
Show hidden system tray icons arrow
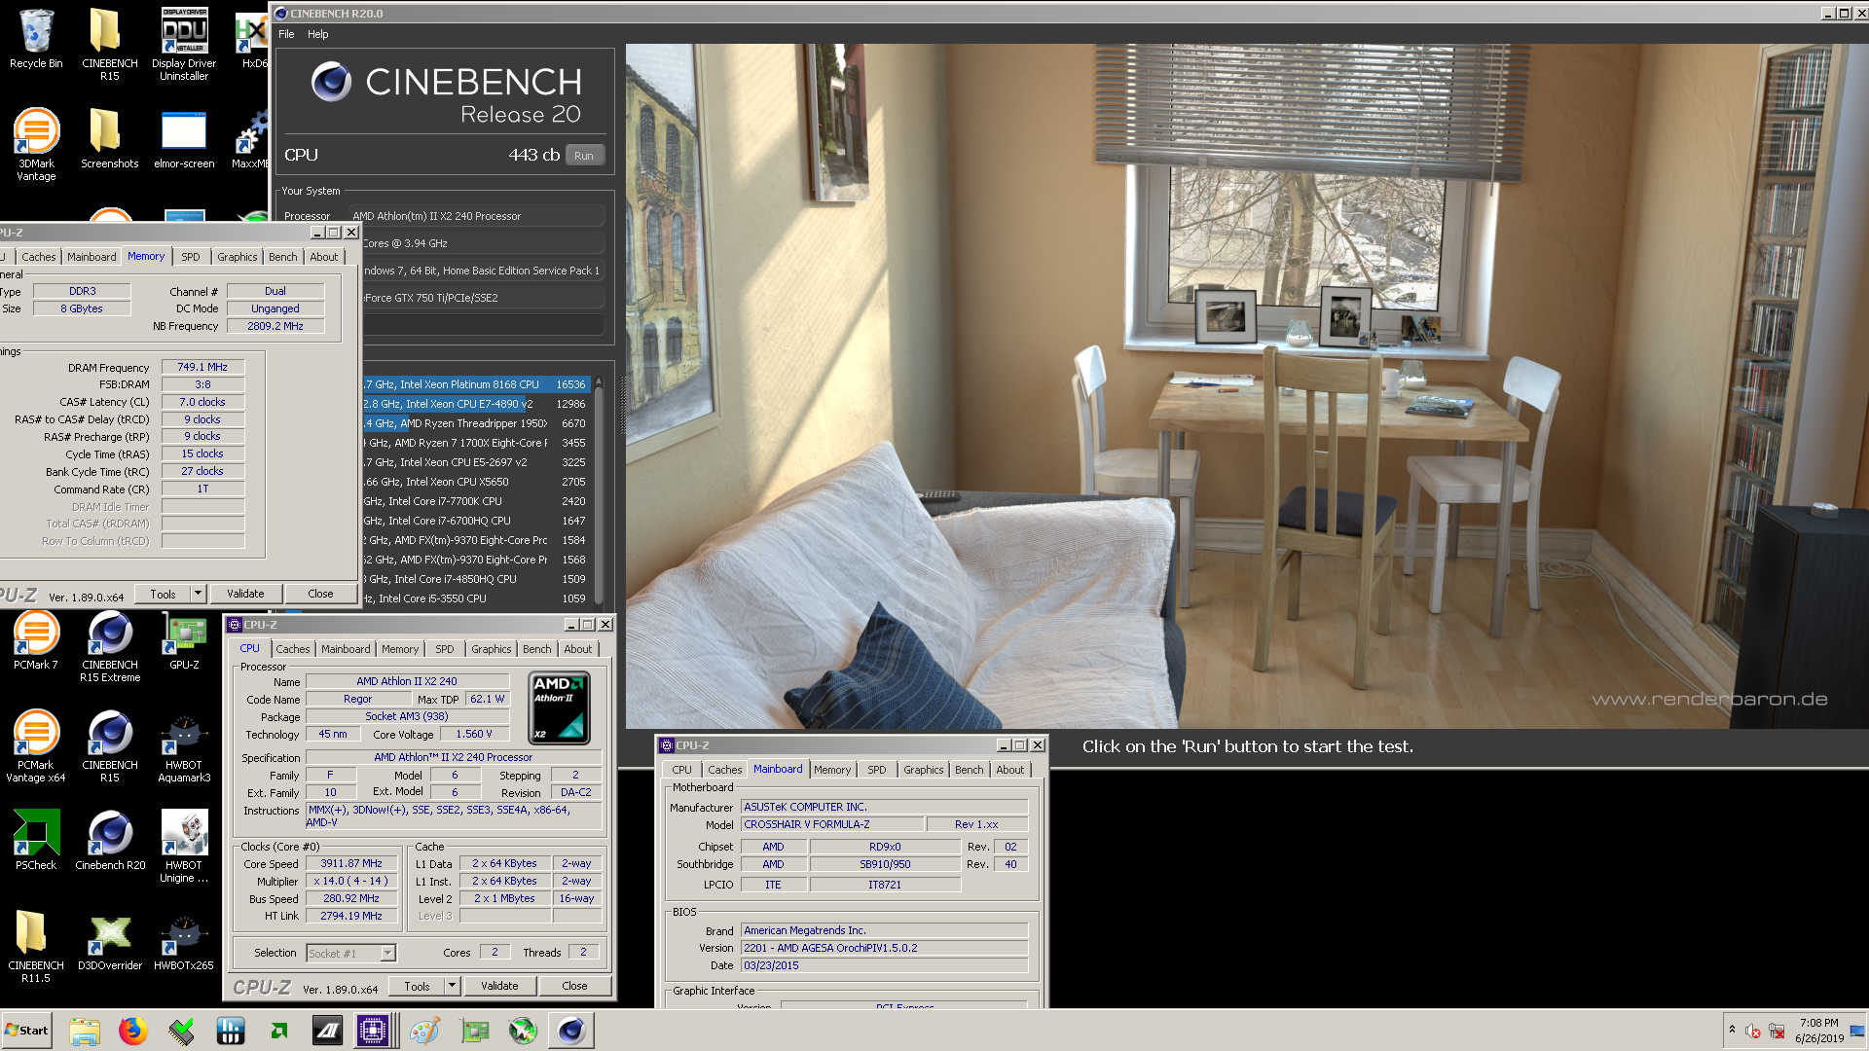pyautogui.click(x=1732, y=1030)
